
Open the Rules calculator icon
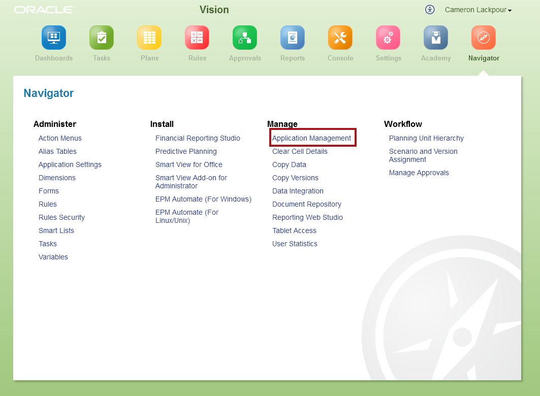coord(197,38)
